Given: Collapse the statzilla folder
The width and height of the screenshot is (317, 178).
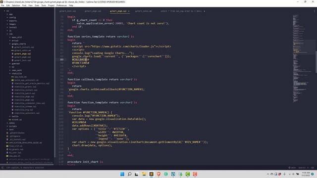Looking at the screenshot, I should pyautogui.click(x=10, y=74).
